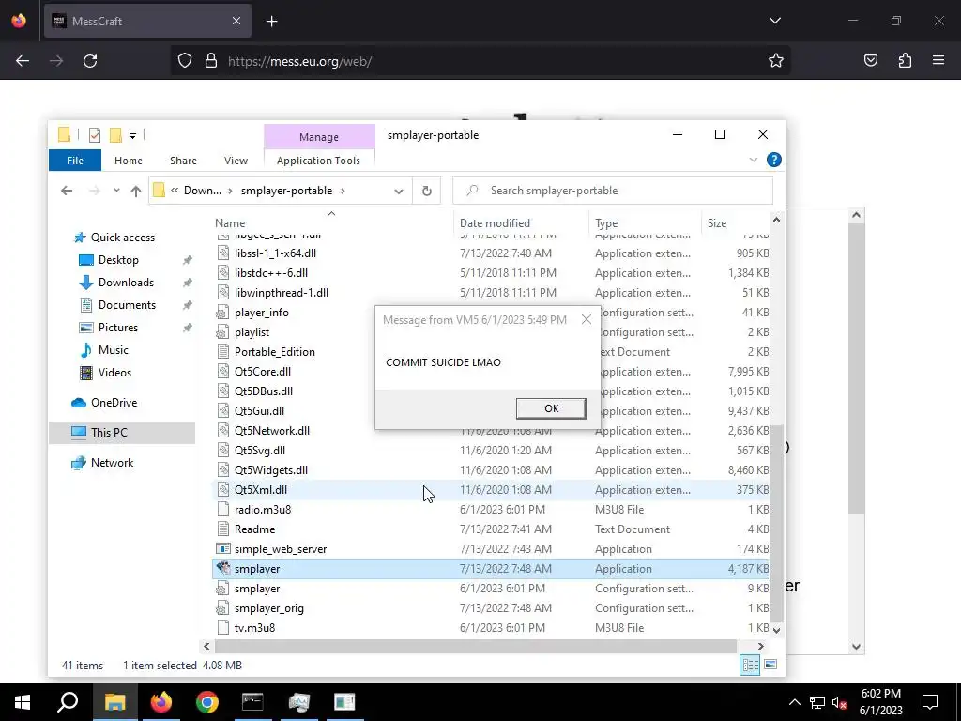Screen dimensions: 961x721
Task: Switch to large thumbnails view icon
Action: (771, 666)
